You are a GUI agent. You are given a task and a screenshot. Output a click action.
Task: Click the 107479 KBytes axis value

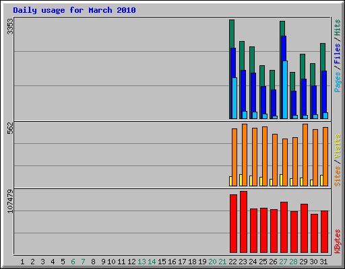[10, 201]
